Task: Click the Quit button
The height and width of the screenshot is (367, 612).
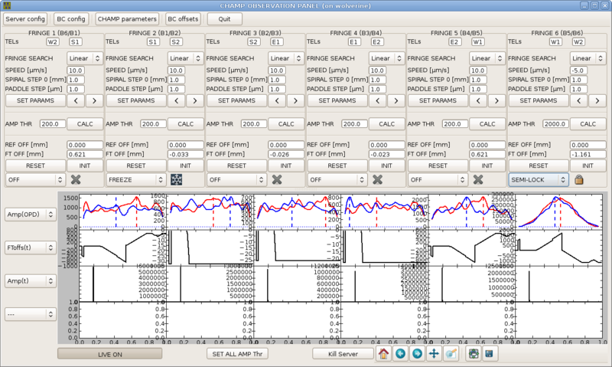Action: [x=224, y=18]
